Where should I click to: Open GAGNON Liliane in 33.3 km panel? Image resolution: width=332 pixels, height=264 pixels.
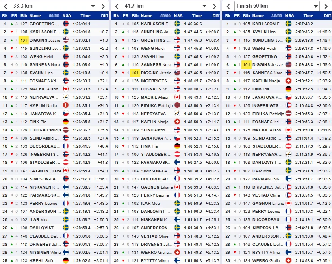click(46, 171)
